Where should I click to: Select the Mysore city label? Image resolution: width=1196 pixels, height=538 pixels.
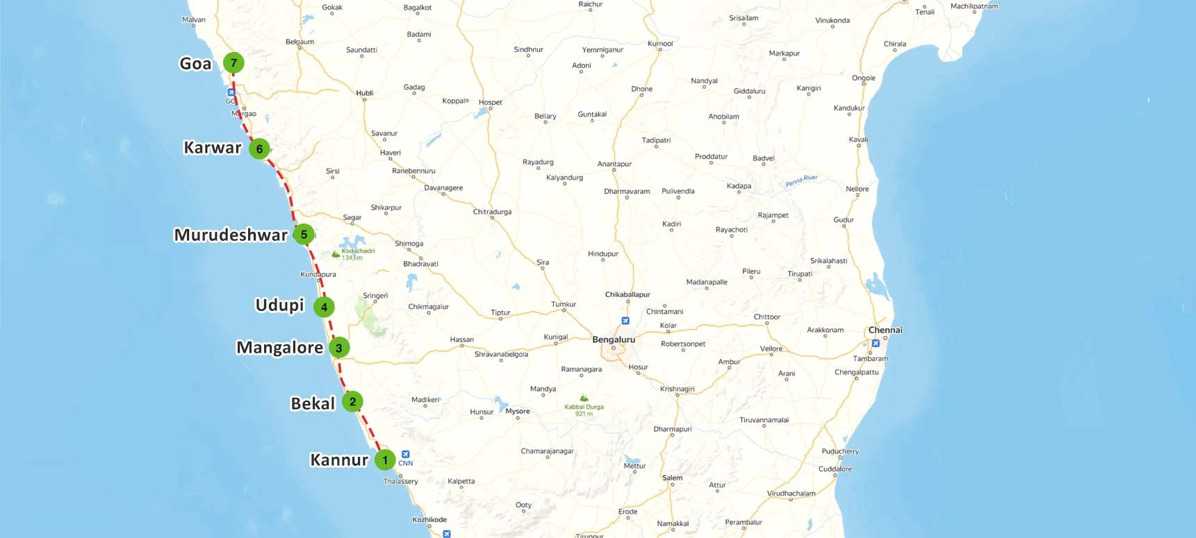(x=518, y=411)
